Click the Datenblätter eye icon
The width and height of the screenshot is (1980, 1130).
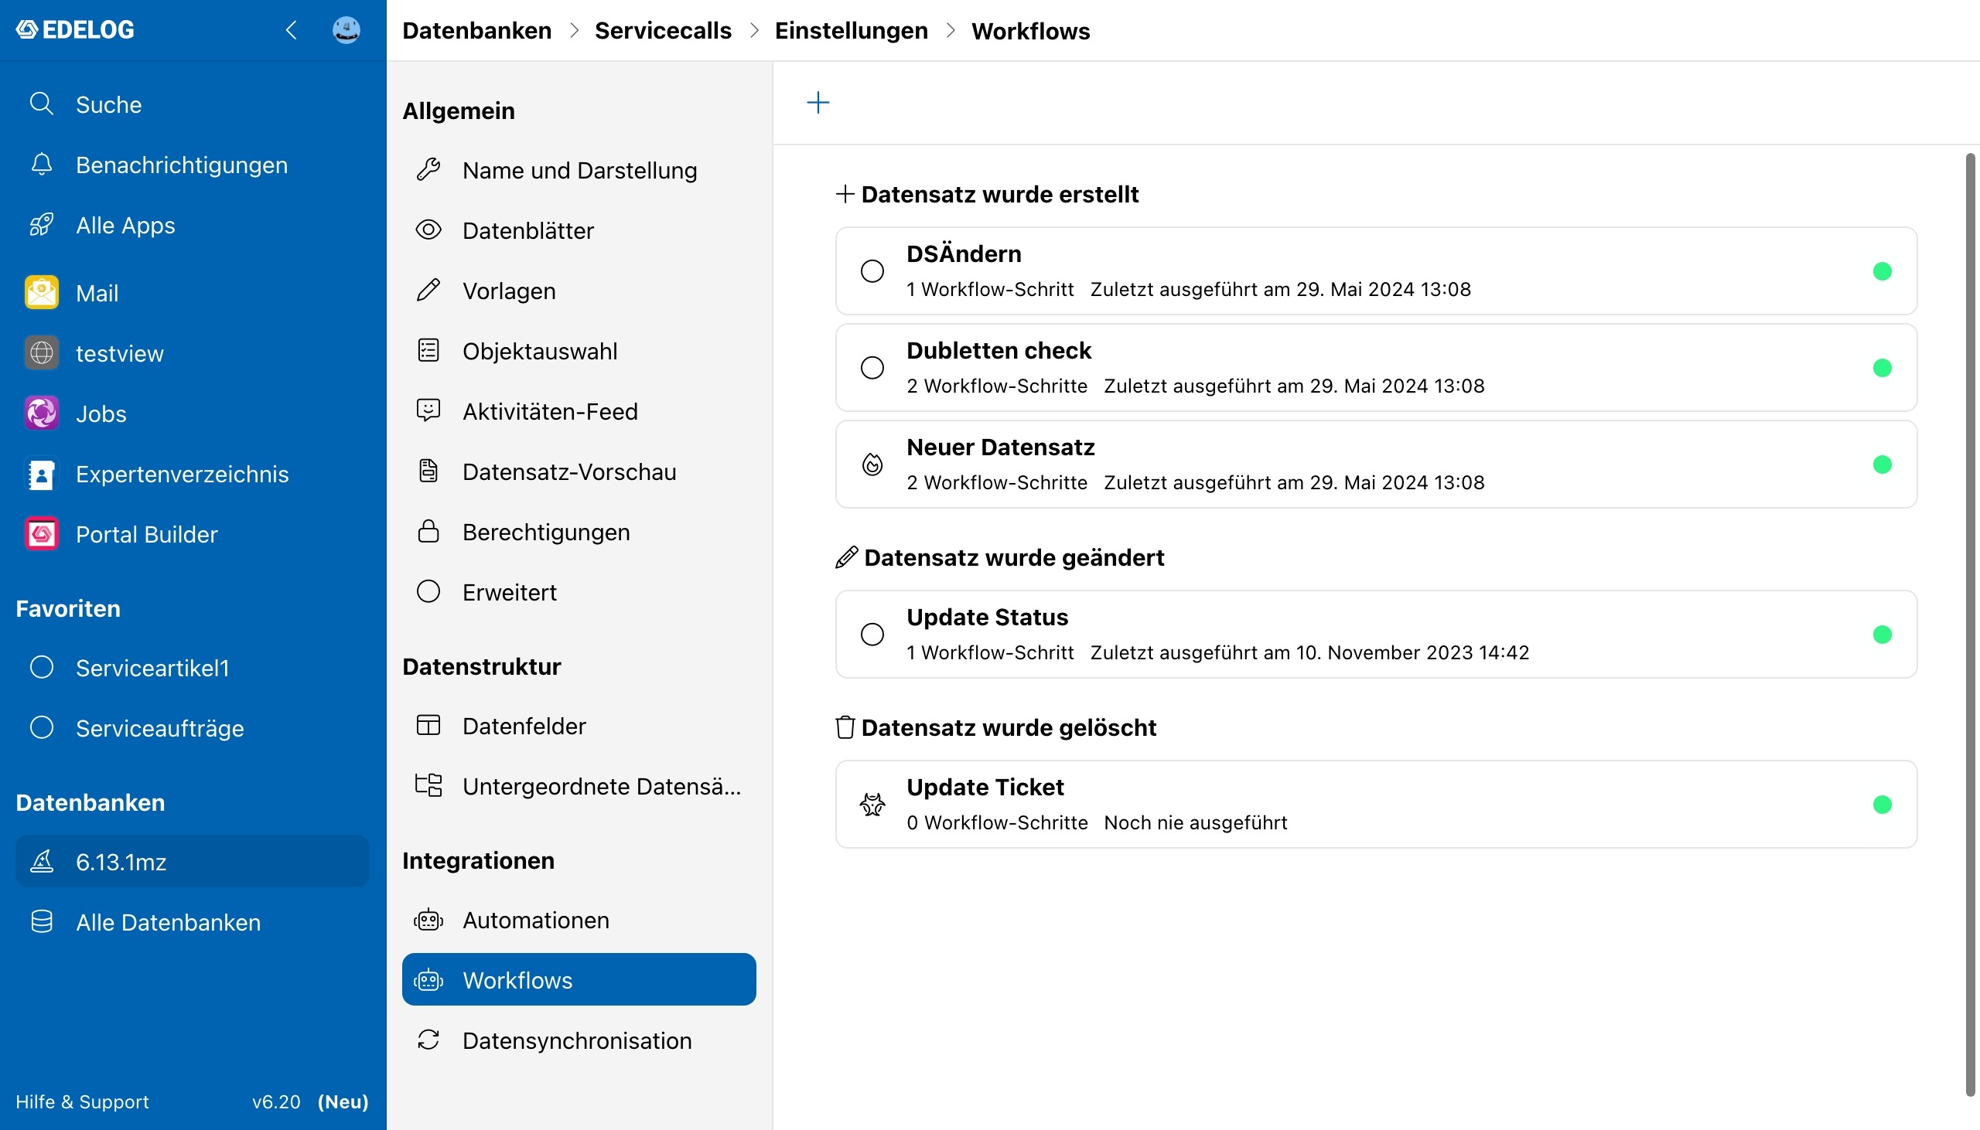[x=428, y=230]
